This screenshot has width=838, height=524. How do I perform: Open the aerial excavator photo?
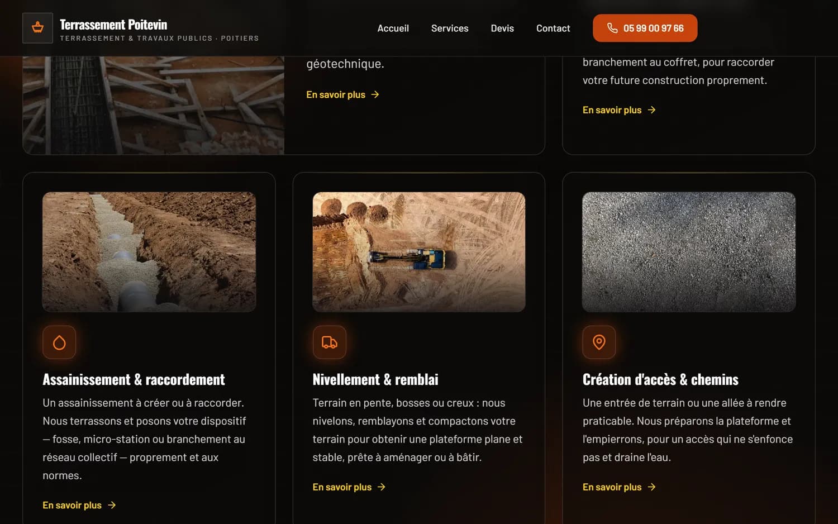[x=419, y=252]
